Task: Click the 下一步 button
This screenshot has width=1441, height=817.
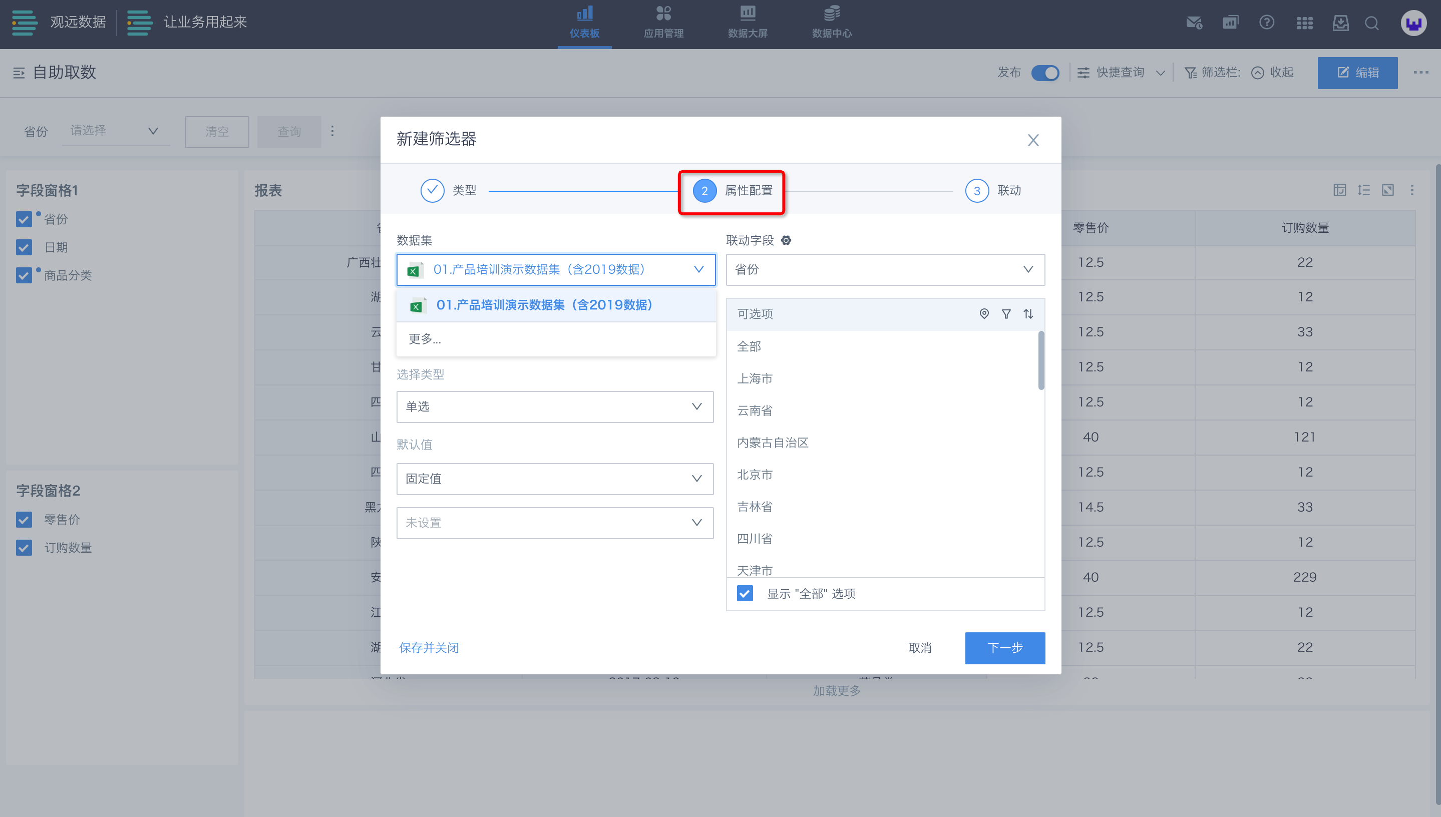Action: (1004, 647)
